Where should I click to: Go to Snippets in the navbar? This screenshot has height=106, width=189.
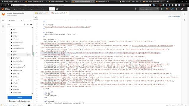pyautogui.click(x=44, y=9)
